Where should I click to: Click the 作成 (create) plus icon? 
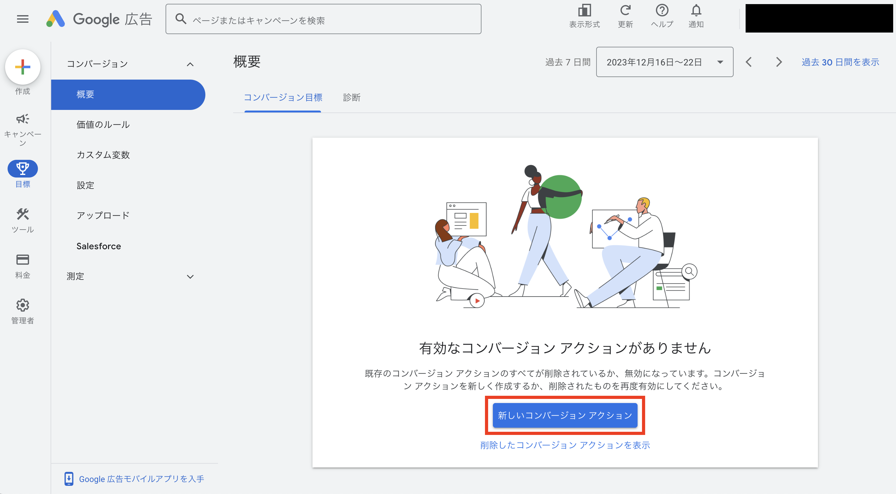(x=22, y=67)
